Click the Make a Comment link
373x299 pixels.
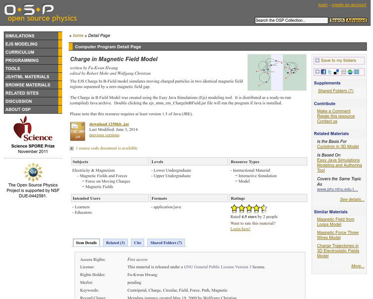pos(334,111)
